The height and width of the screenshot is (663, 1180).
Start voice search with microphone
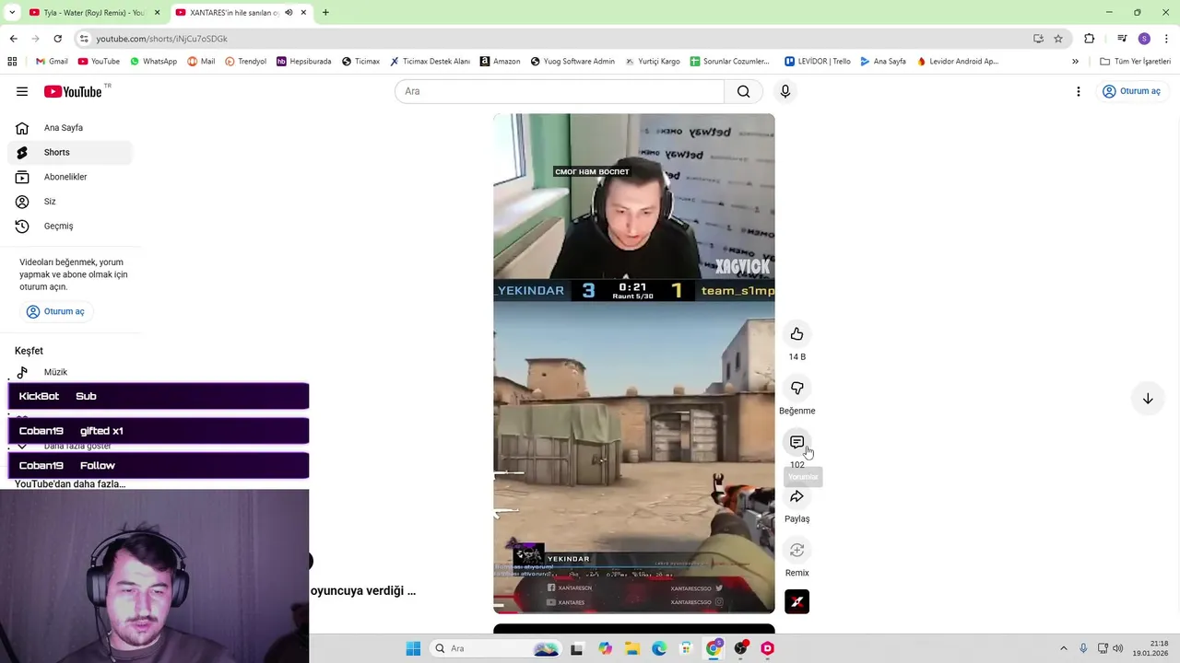pyautogui.click(x=785, y=91)
